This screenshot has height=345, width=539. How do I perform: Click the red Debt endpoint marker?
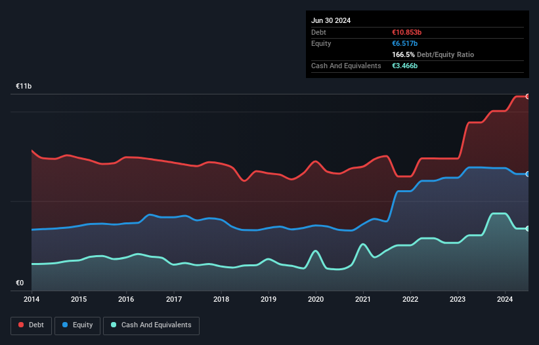pos(528,96)
